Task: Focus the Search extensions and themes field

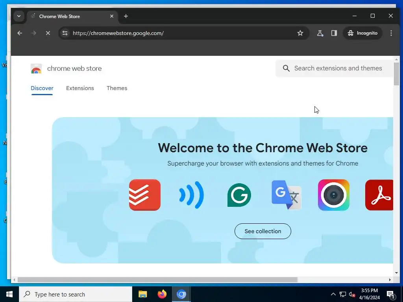Action: (x=334, y=68)
